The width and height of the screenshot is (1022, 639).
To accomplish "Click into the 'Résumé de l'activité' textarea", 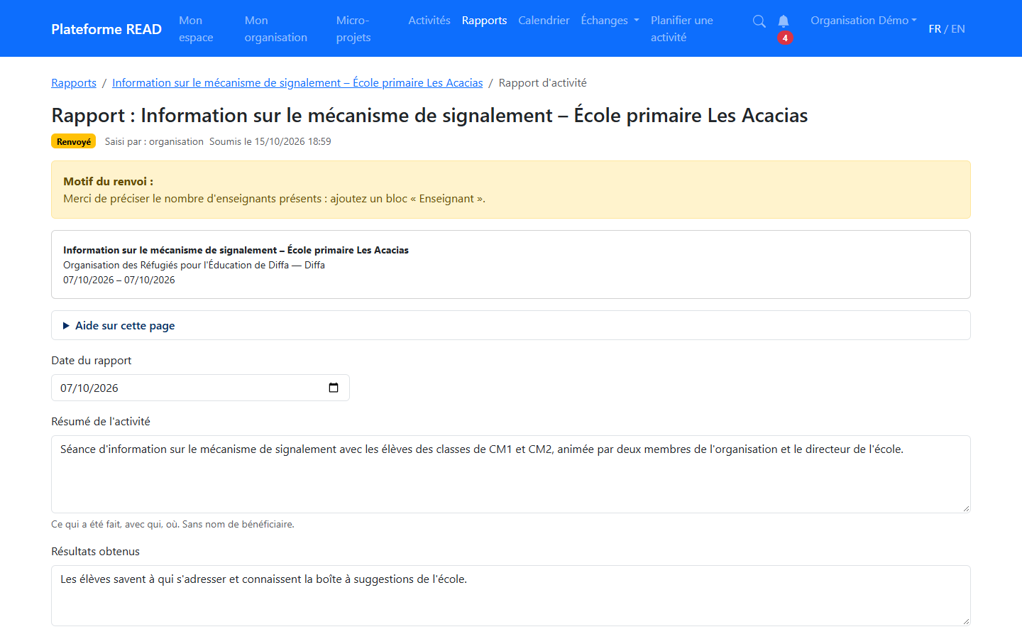I will (x=511, y=474).
